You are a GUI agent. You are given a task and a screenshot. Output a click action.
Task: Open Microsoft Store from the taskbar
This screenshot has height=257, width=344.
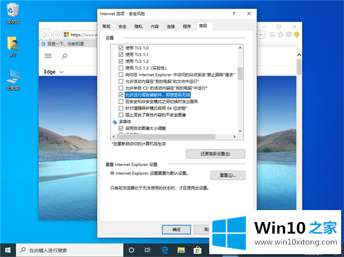pyautogui.click(x=197, y=250)
